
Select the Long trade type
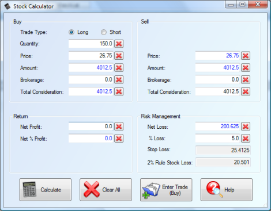pyautogui.click(x=78, y=32)
